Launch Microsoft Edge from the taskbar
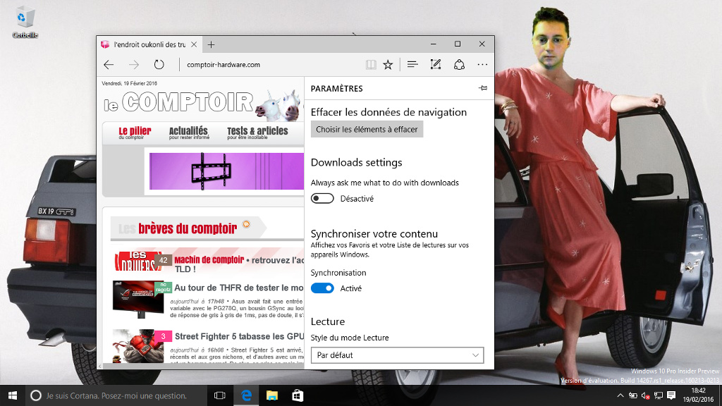The width and height of the screenshot is (722, 406). click(x=245, y=395)
